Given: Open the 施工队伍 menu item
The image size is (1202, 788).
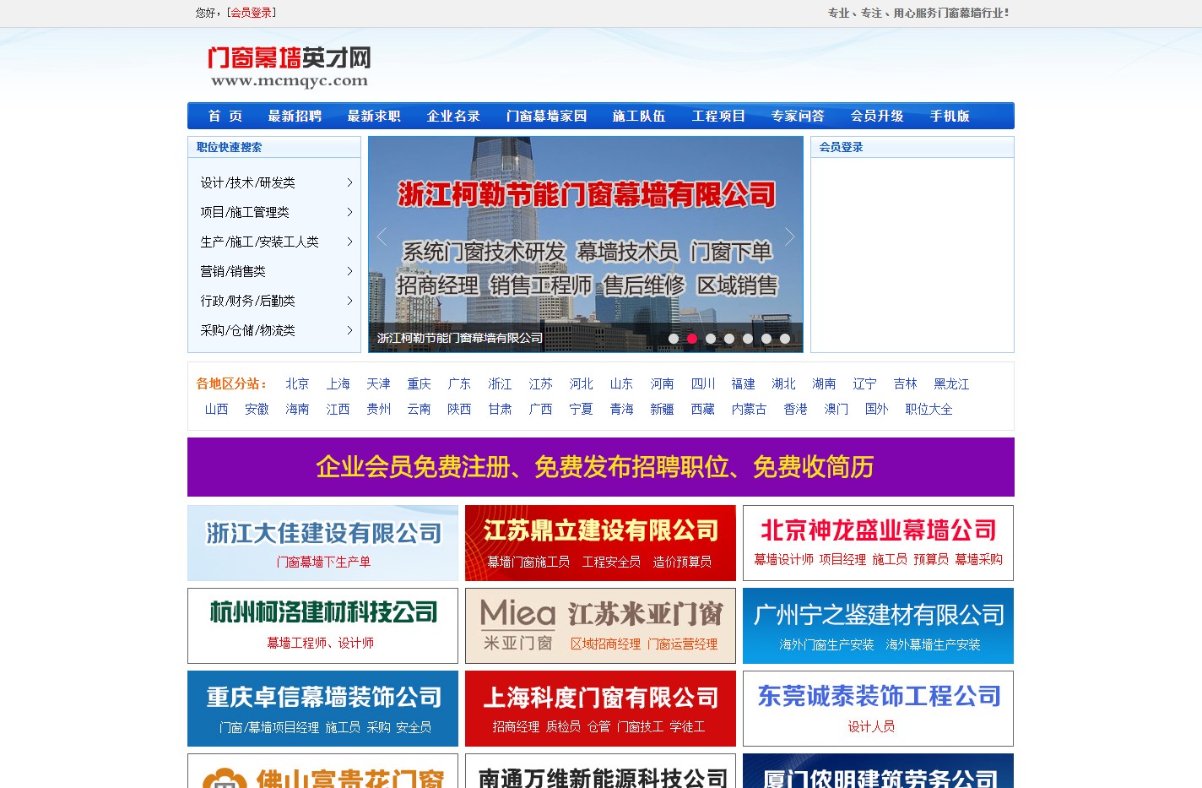Looking at the screenshot, I should click(639, 116).
